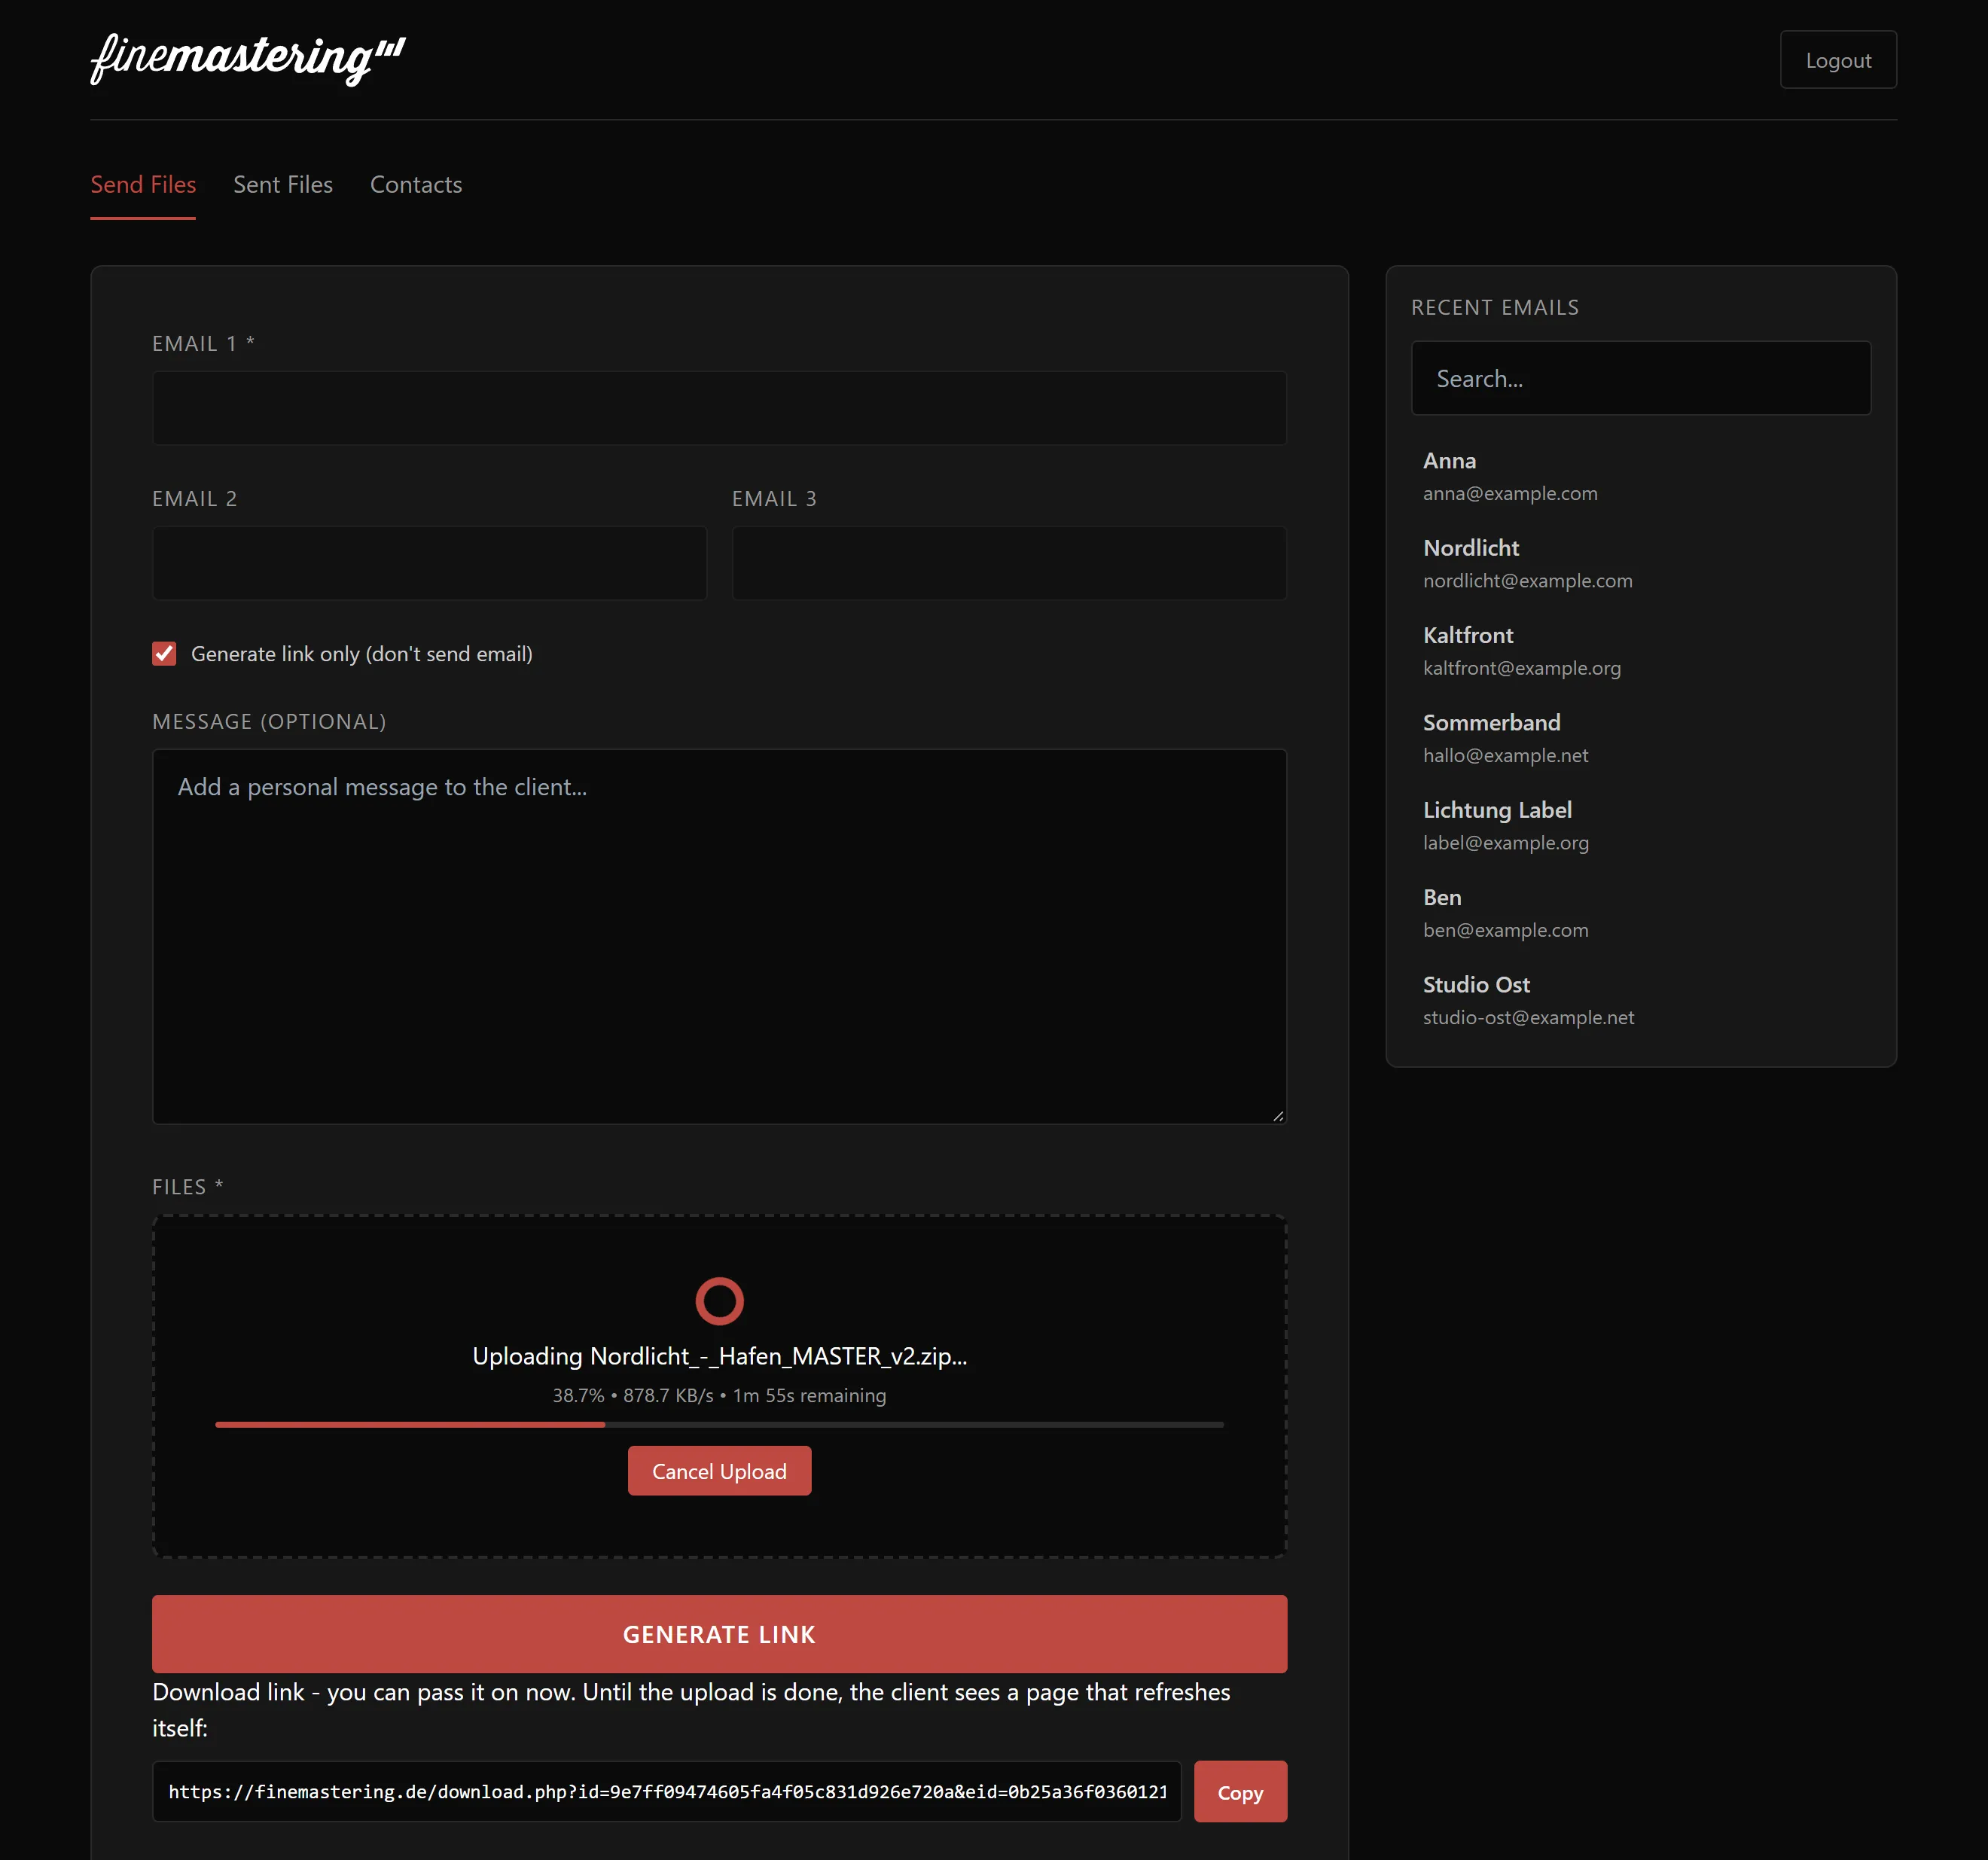
Task: Focus the Email 1 input field
Action: pos(719,408)
